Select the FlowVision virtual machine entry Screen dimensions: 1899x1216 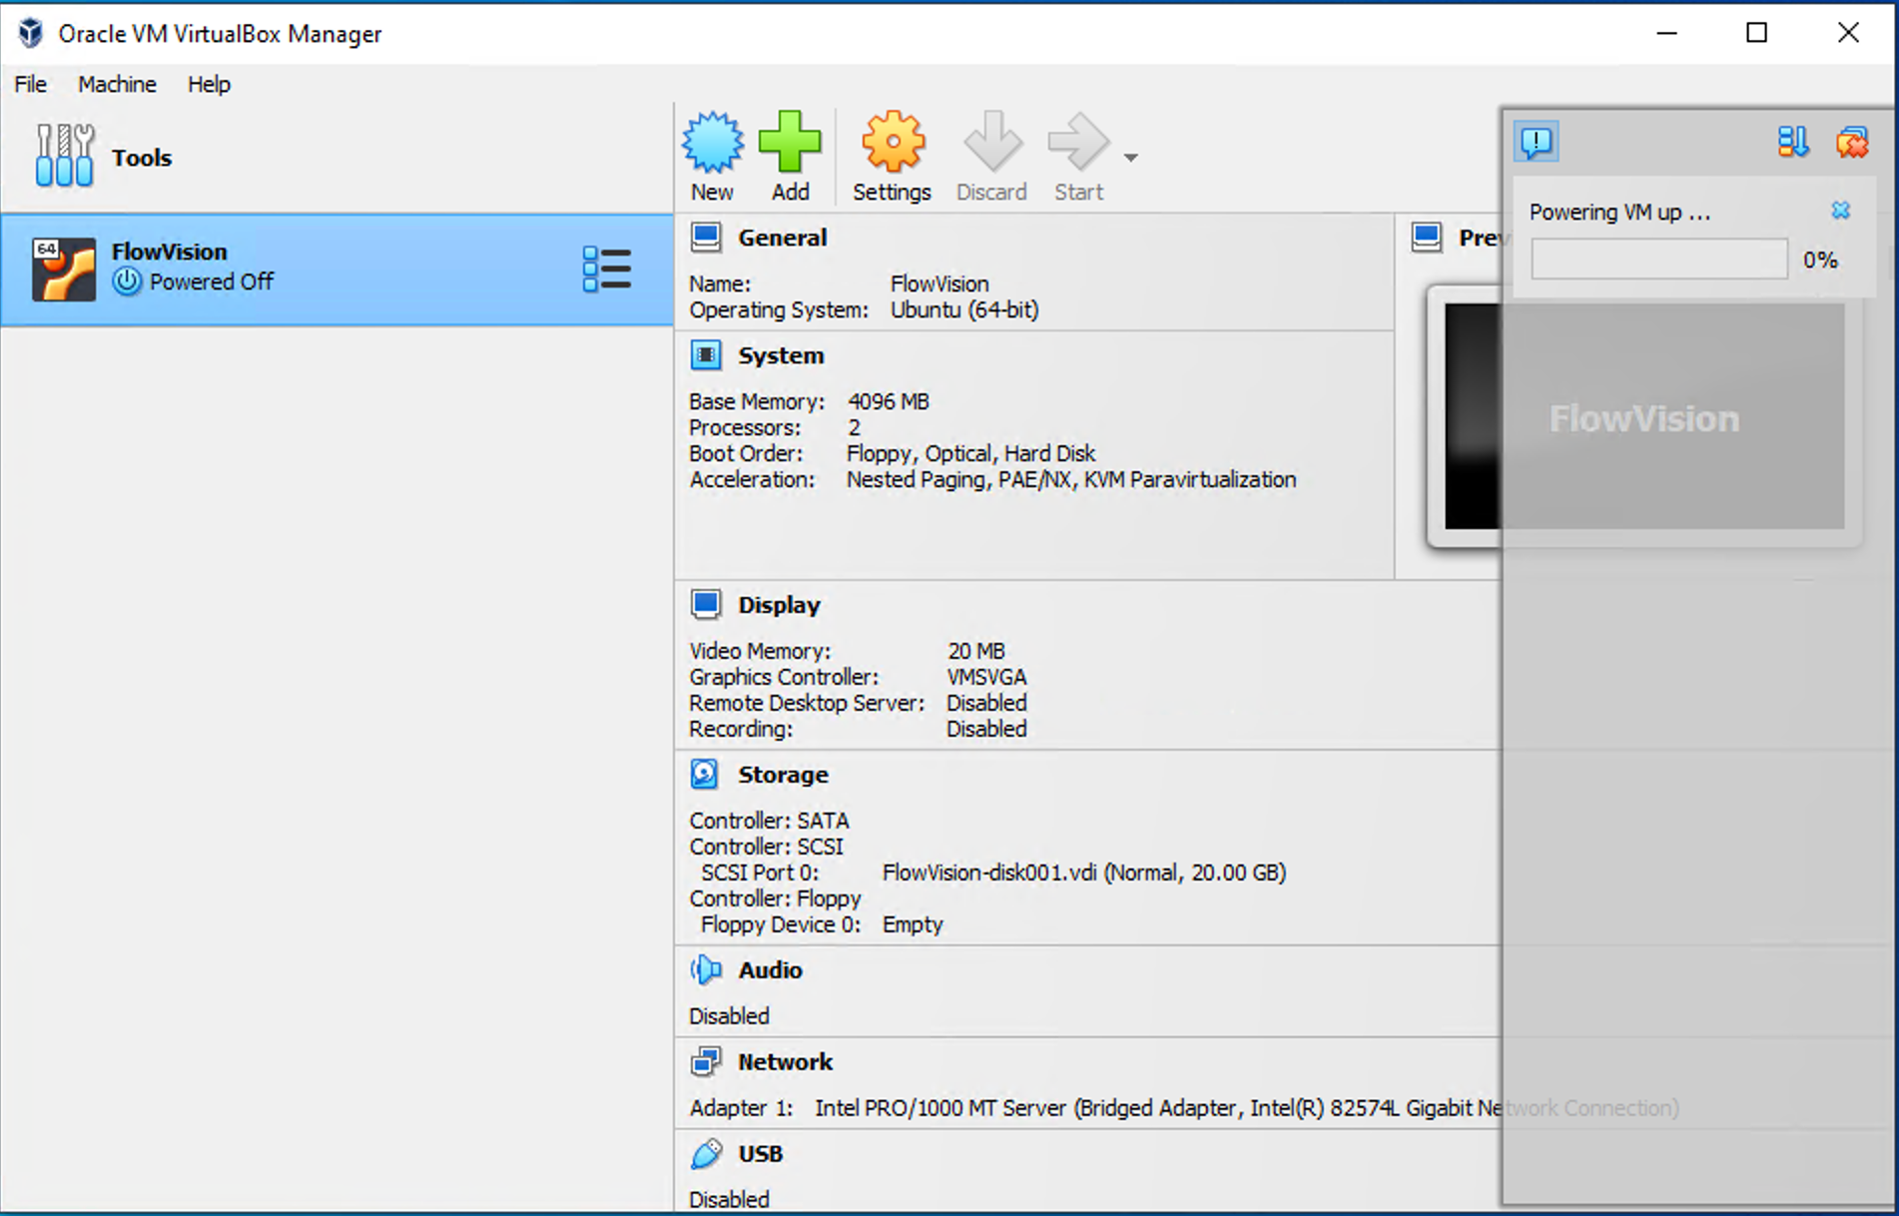336,269
